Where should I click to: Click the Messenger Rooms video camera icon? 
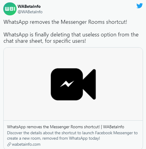pyautogui.click(x=73, y=84)
